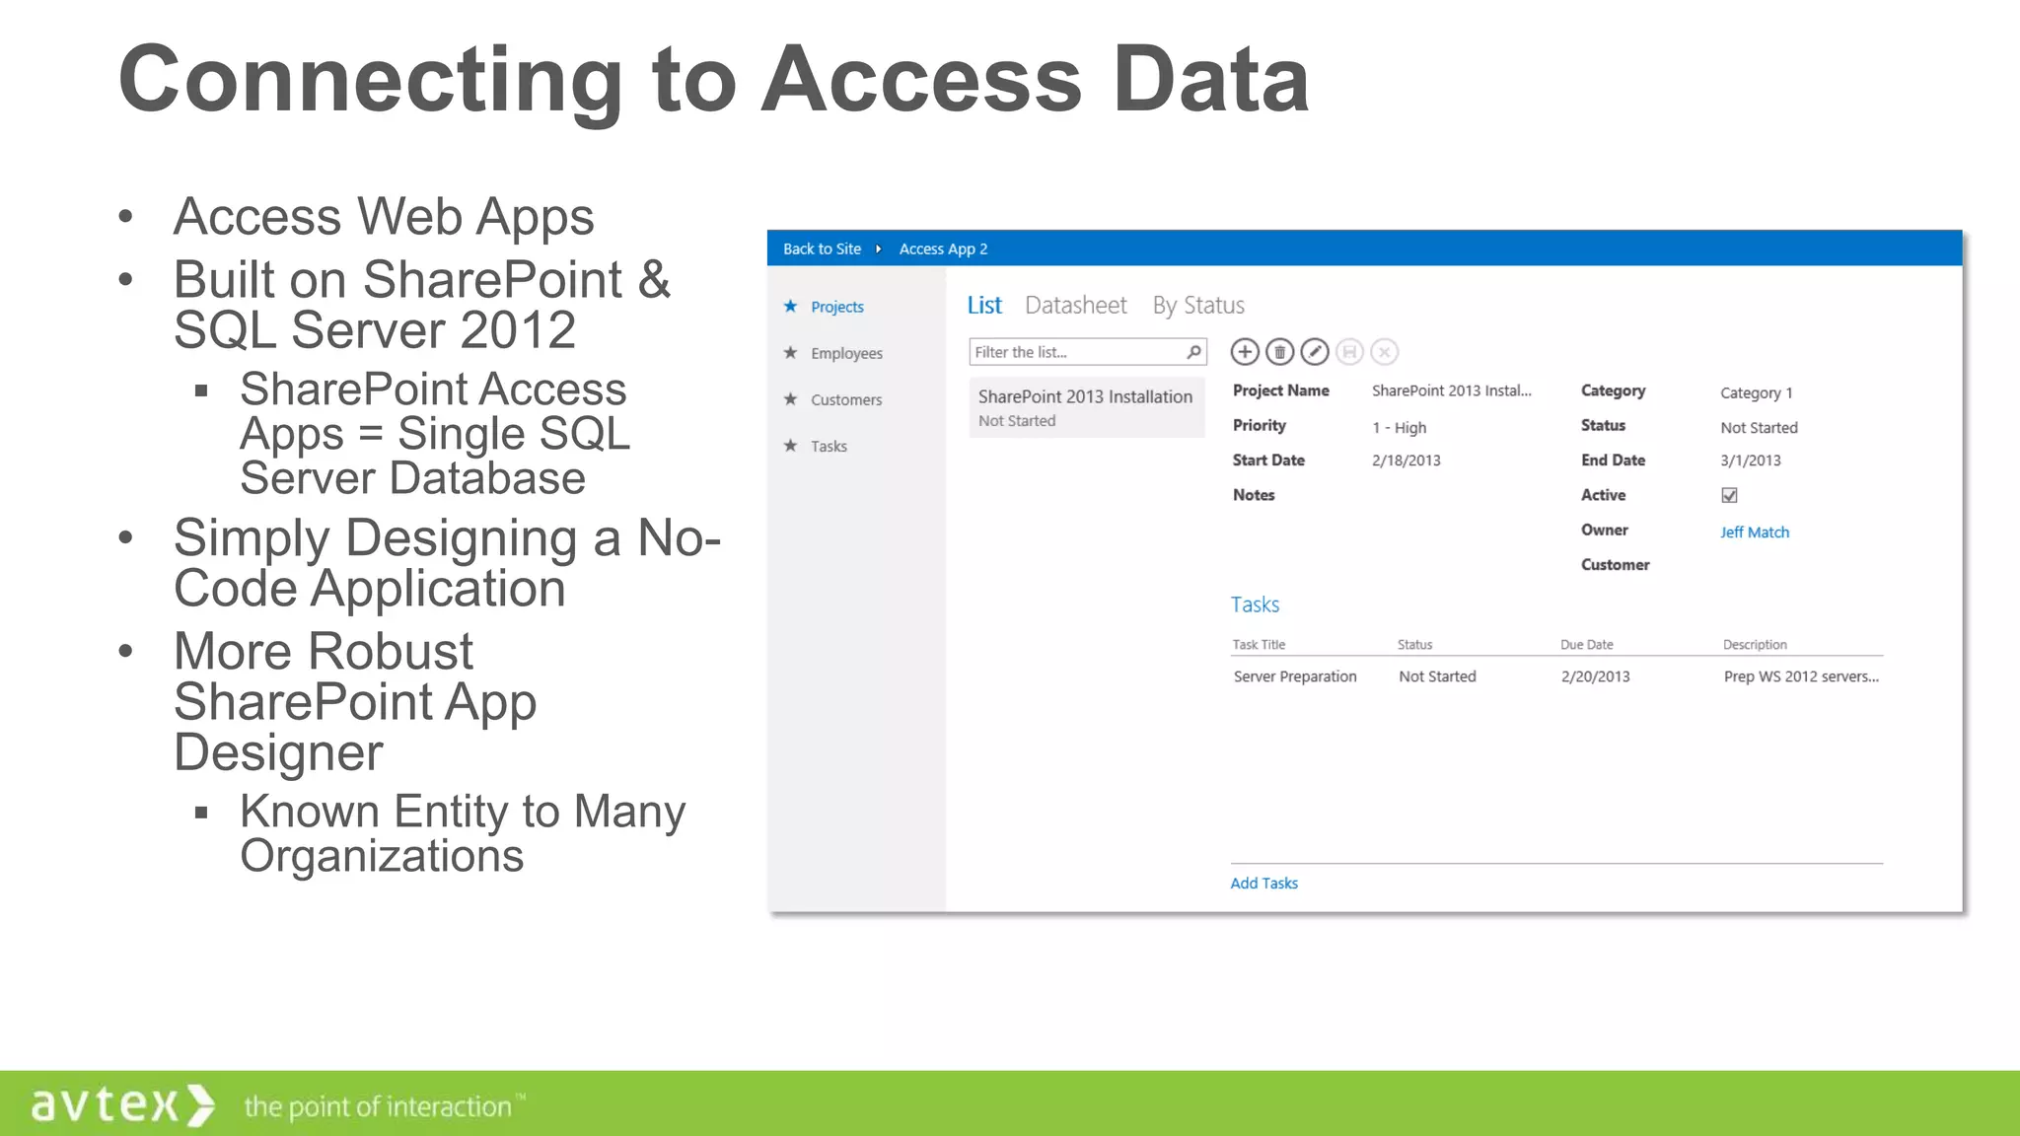Click the Cancel changes X icon

pos(1385,352)
